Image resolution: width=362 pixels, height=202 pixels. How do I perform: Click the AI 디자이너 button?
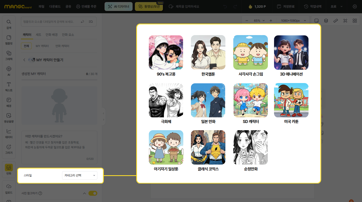[x=119, y=6]
